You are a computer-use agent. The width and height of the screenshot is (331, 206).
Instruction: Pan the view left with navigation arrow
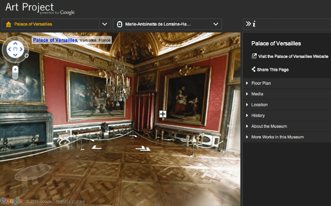(9, 49)
